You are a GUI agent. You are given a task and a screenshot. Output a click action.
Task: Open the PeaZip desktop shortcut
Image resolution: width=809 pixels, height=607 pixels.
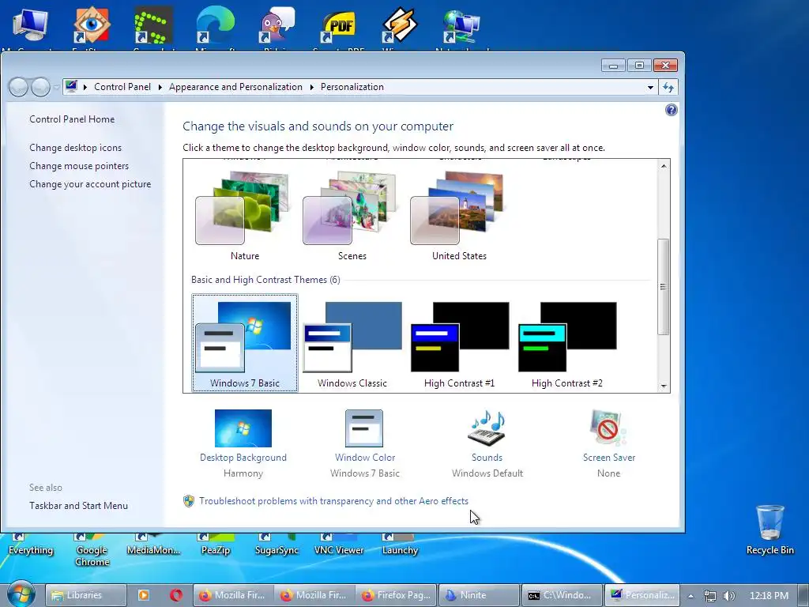pos(215,545)
